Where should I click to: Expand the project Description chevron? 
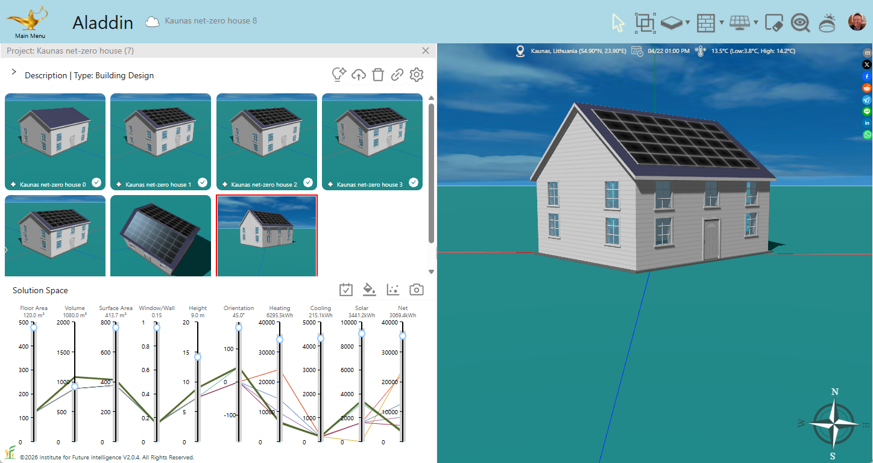14,72
